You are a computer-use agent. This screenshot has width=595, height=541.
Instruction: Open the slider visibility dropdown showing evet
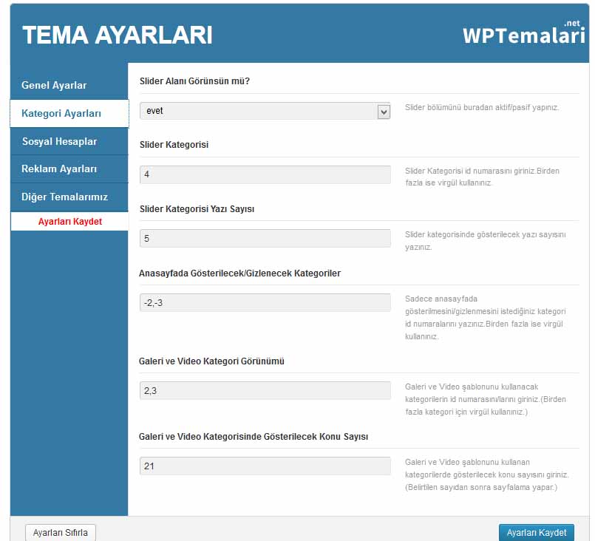point(265,111)
